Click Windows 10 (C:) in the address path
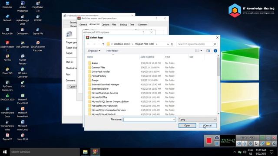Viewport: 278px width, 156px height. point(122,44)
